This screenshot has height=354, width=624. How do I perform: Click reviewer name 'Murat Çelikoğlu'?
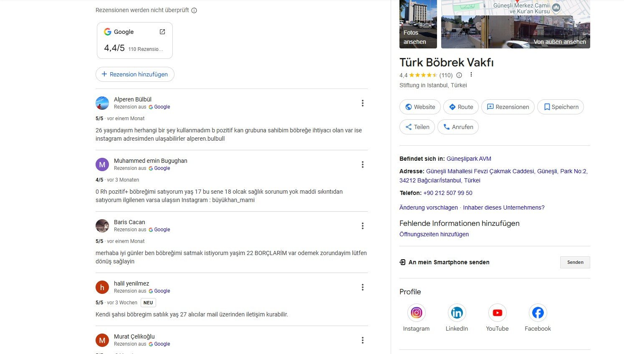click(x=134, y=336)
